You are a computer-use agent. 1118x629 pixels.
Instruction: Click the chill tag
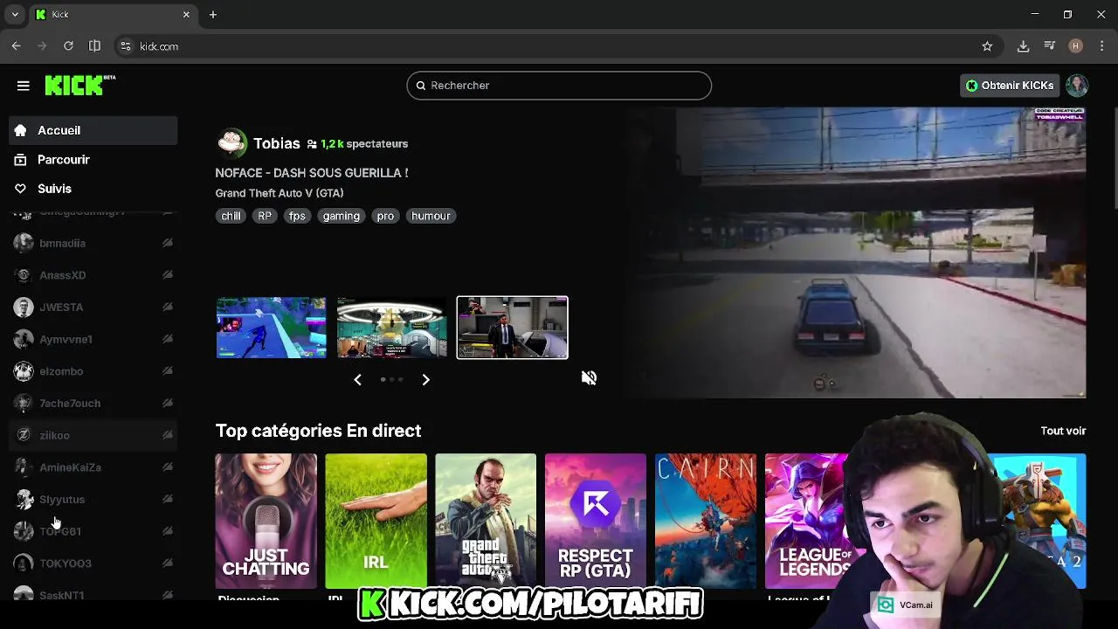[x=231, y=216]
